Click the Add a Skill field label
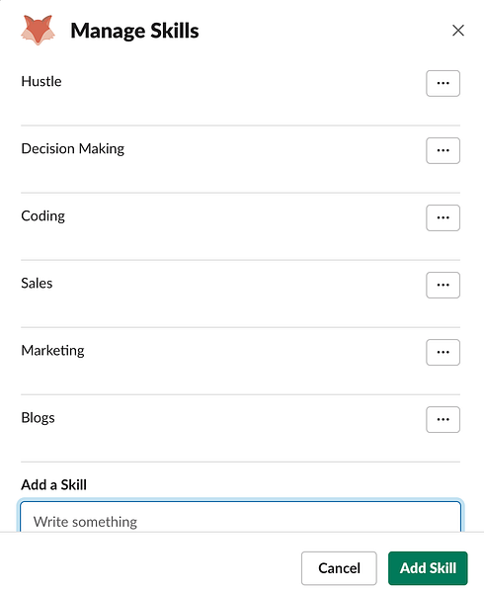This screenshot has width=484, height=593. click(53, 485)
